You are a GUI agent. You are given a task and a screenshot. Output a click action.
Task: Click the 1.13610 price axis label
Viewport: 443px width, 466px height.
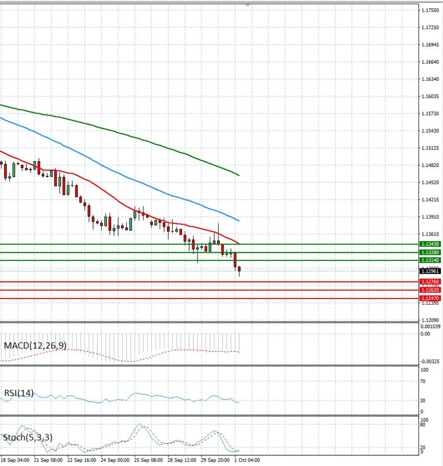(x=430, y=234)
